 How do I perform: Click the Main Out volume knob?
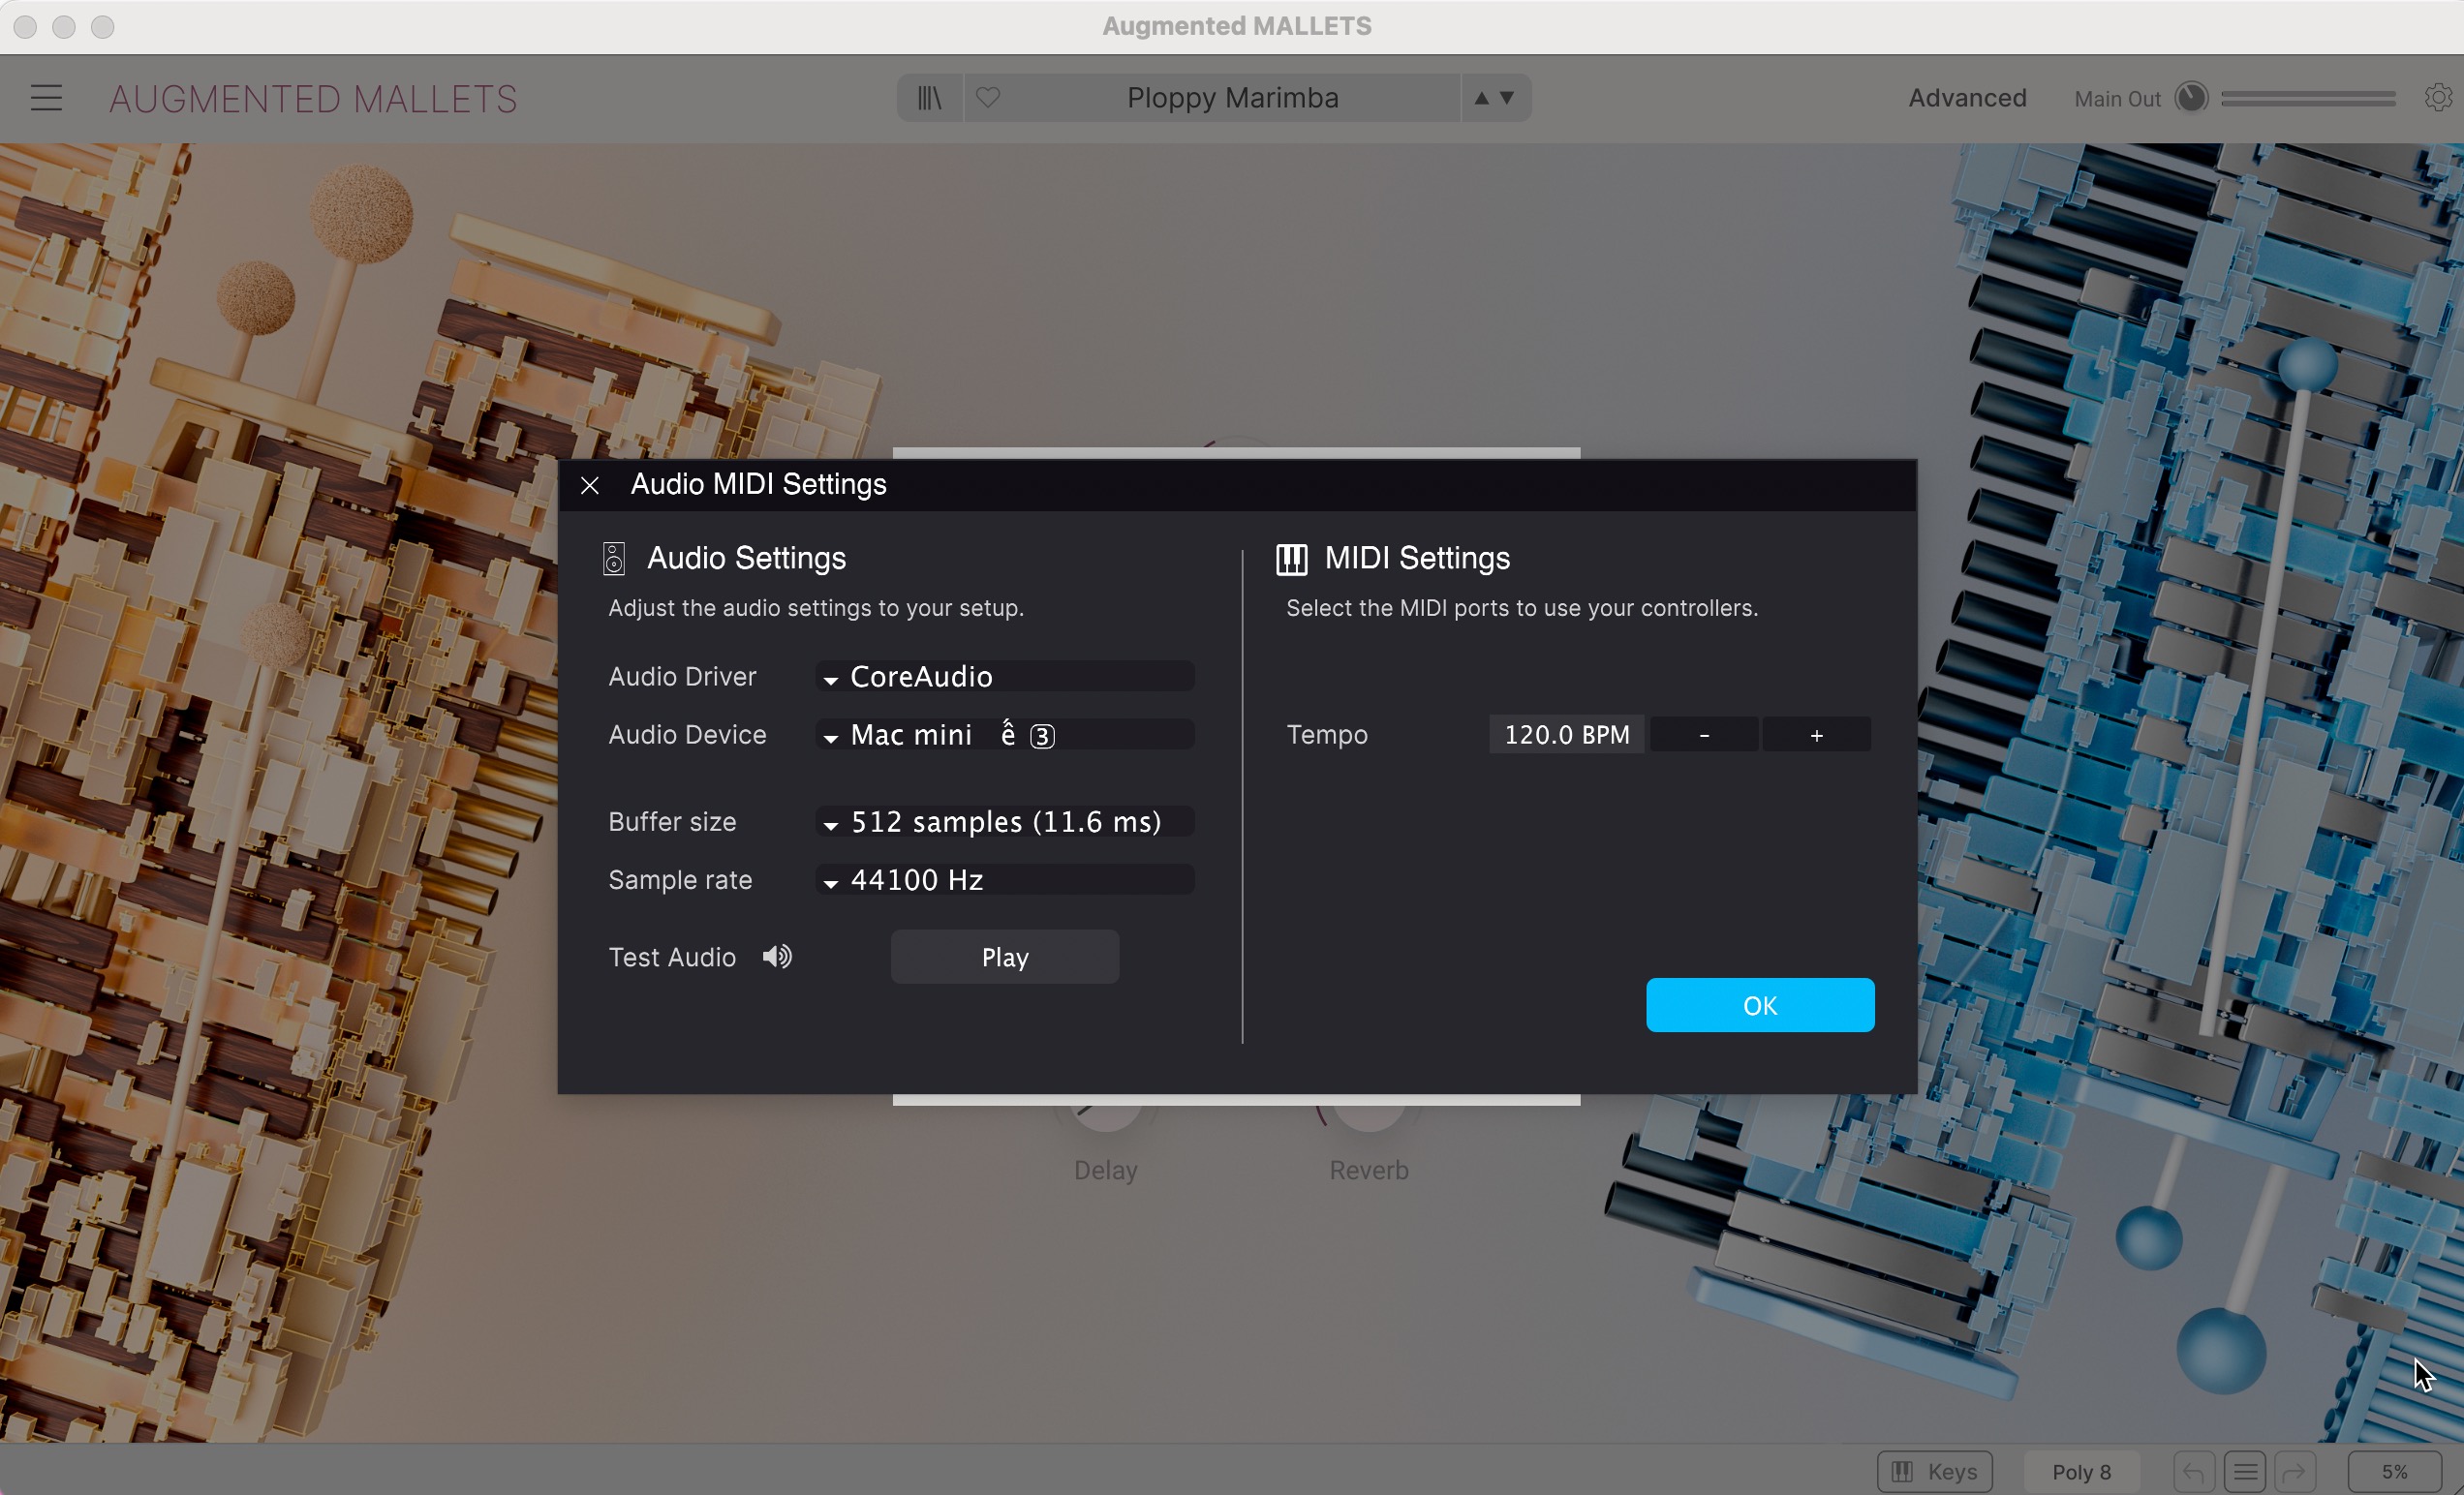pyautogui.click(x=2191, y=98)
